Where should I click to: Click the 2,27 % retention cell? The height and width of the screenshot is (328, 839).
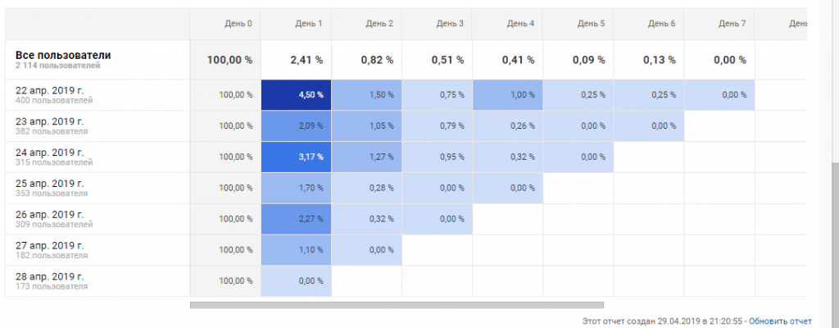(x=297, y=219)
